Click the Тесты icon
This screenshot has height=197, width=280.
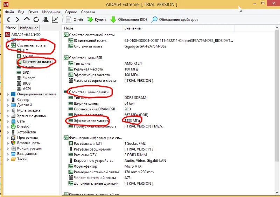pyautogui.click(x=13, y=159)
